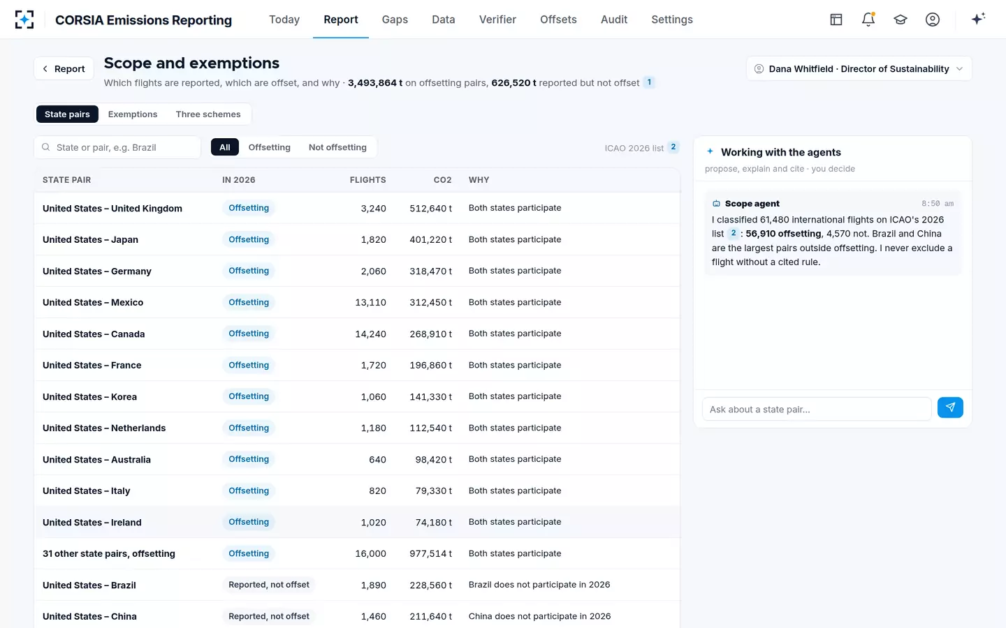Click the CORSIA app logo icon

pos(24,20)
